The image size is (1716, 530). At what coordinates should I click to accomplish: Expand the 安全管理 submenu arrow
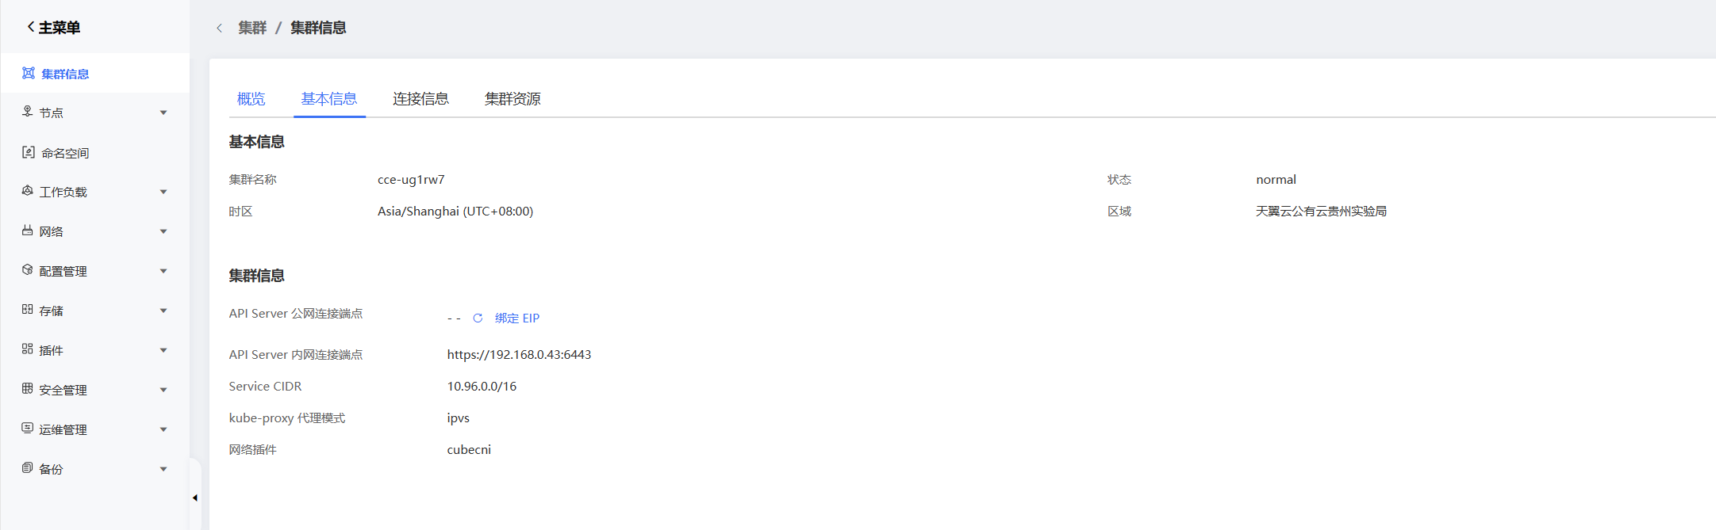[163, 390]
